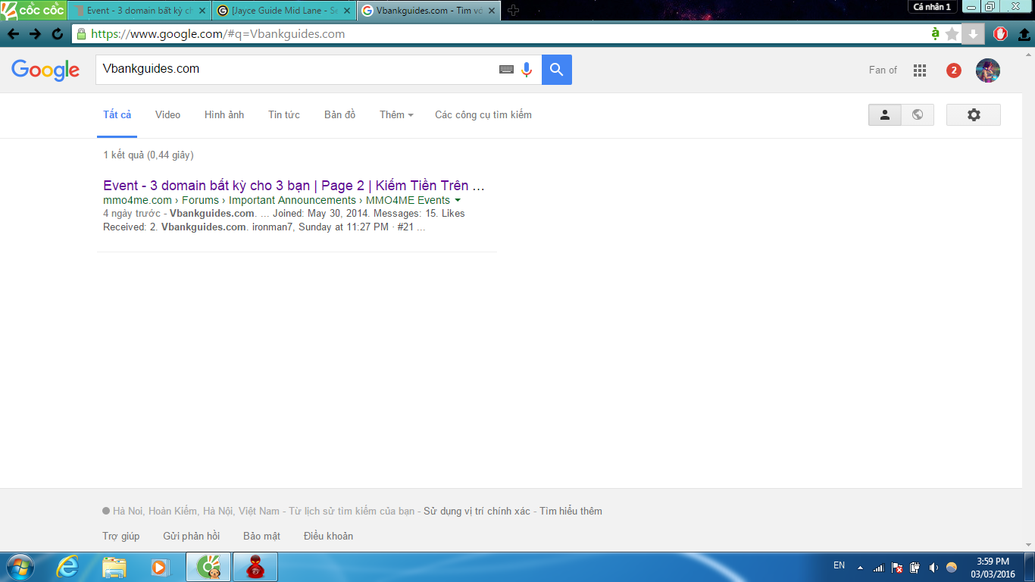Screen dimensions: 1035x582
Task: Click the 'Tìm hiểu thêm' link
Action: [x=571, y=512]
